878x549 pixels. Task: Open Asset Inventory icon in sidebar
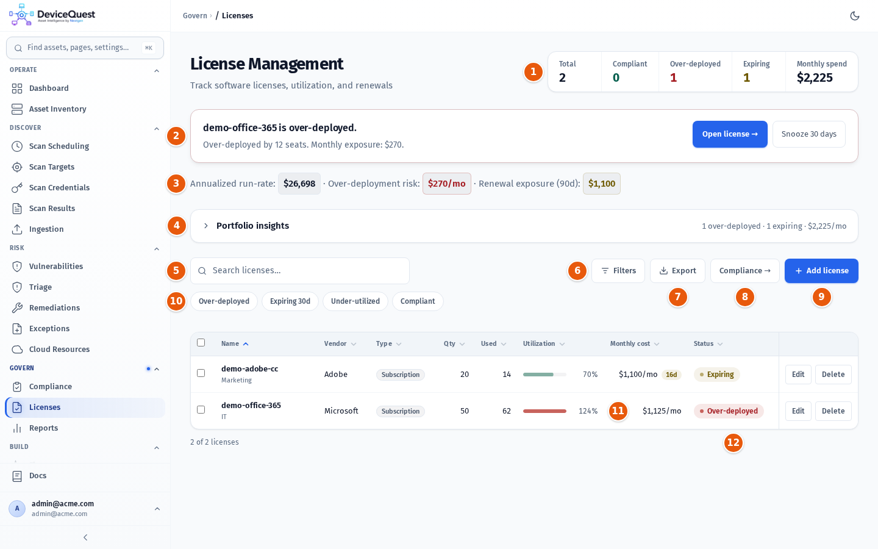17,109
